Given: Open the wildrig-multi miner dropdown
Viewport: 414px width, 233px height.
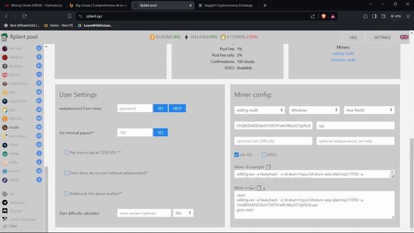Looking at the screenshot, I should tap(259, 110).
